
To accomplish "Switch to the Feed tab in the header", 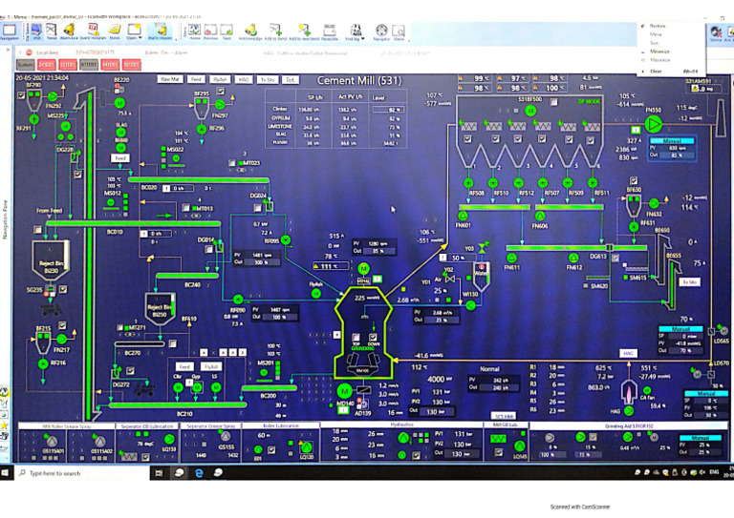I will point(196,79).
